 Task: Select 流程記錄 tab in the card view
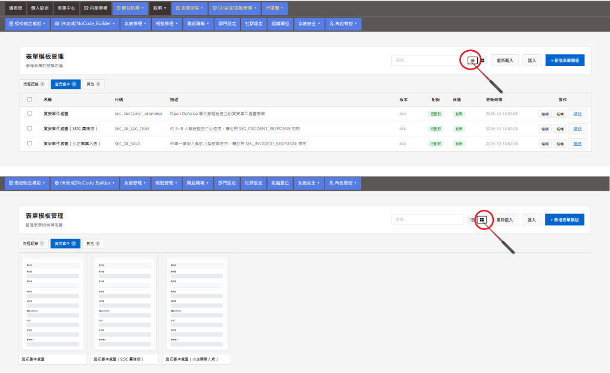pos(33,244)
